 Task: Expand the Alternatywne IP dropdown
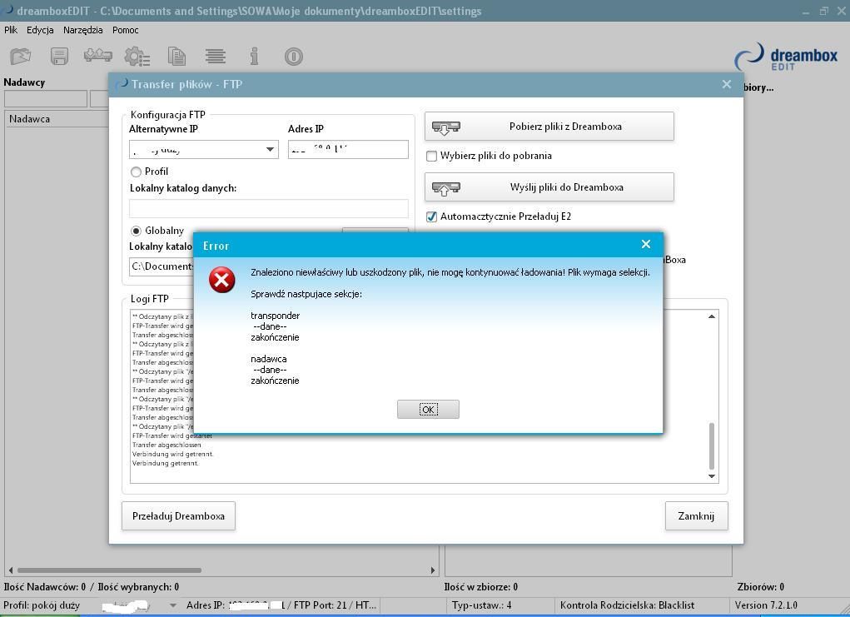(x=270, y=150)
